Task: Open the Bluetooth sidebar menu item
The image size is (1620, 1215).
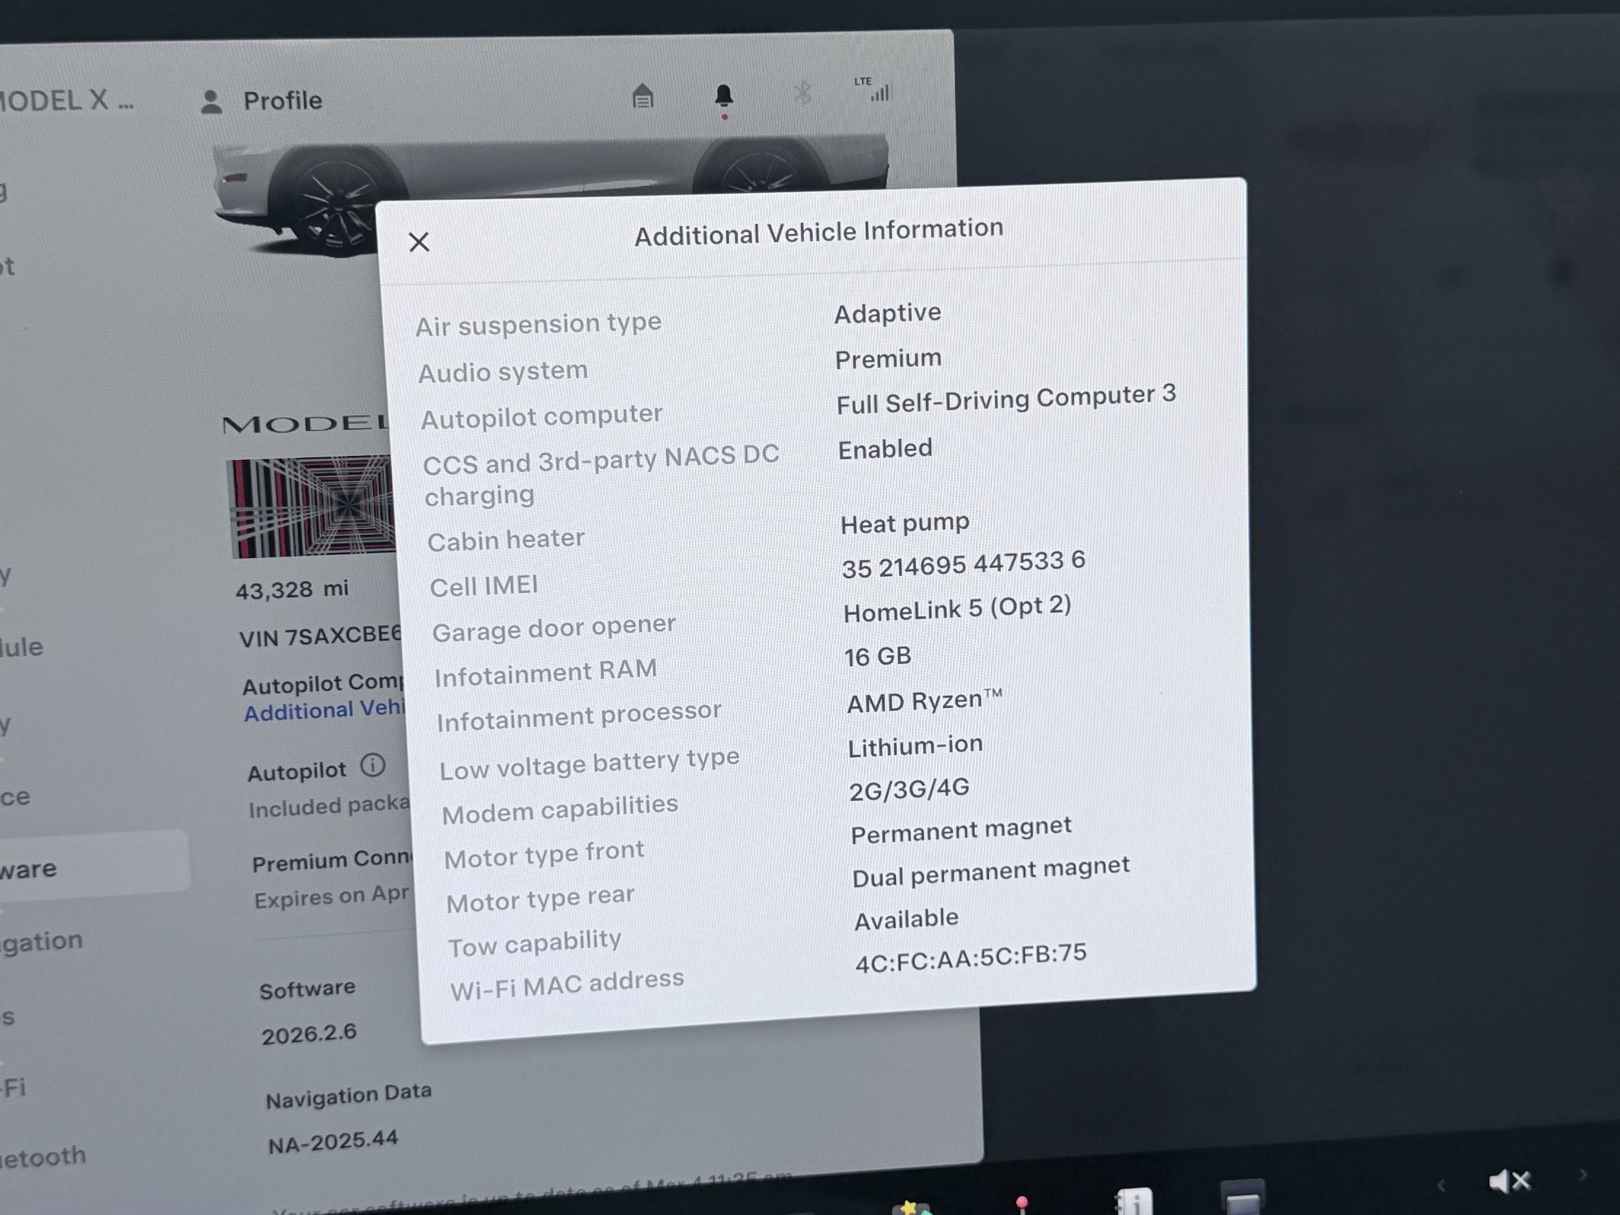Action: pos(44,1157)
